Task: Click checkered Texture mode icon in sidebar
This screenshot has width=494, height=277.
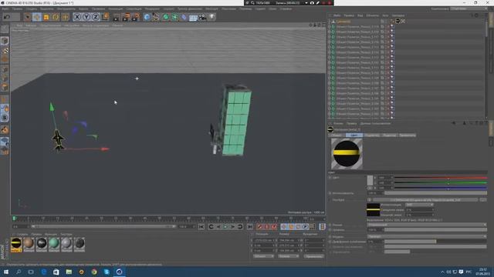Action: [x=5, y=50]
